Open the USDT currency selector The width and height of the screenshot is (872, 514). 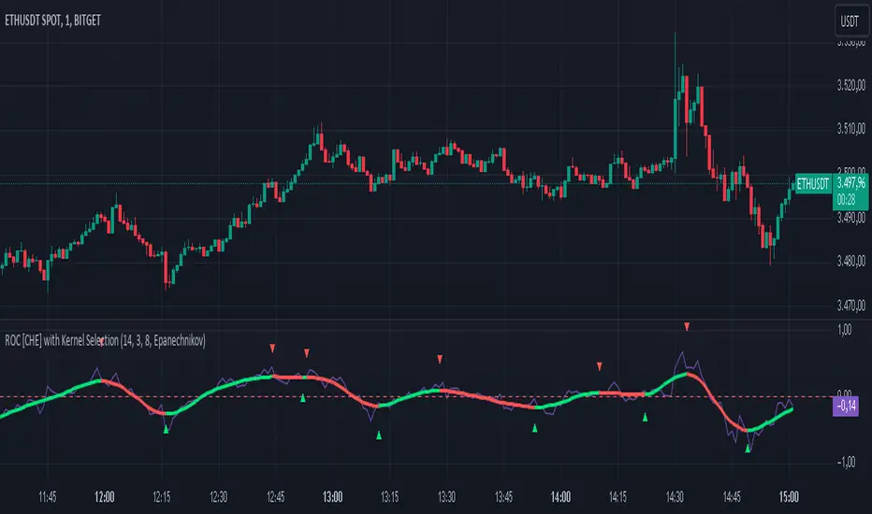850,21
